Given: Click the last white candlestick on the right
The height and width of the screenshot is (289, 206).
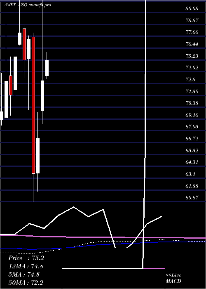Looking at the screenshot, I should coord(47,68).
